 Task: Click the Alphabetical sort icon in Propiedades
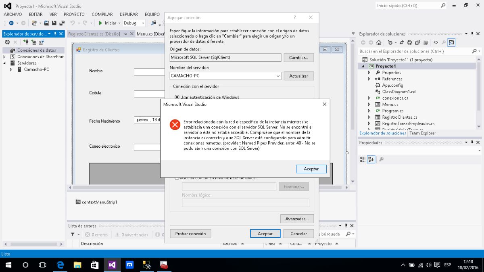click(371, 159)
